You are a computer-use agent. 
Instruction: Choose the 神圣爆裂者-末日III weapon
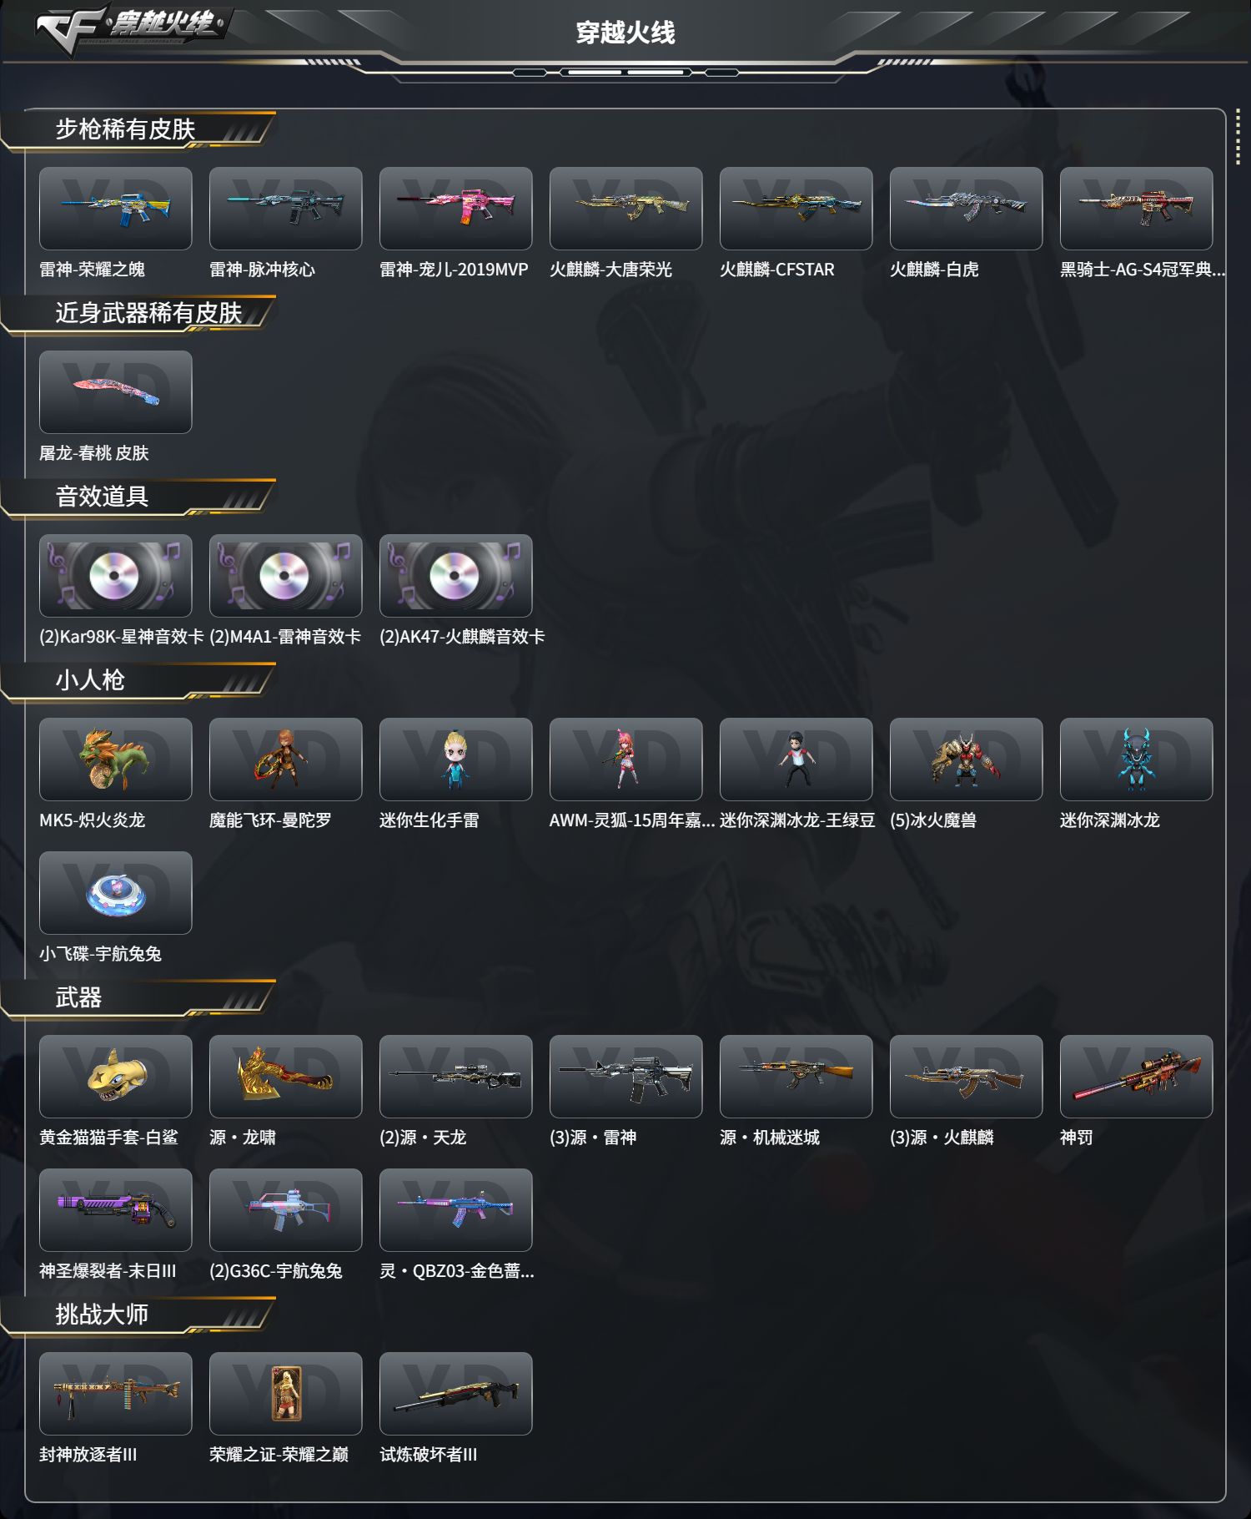click(116, 1210)
